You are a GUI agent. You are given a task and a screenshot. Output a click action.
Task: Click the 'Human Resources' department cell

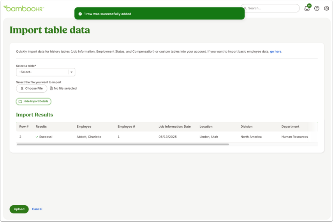294,137
